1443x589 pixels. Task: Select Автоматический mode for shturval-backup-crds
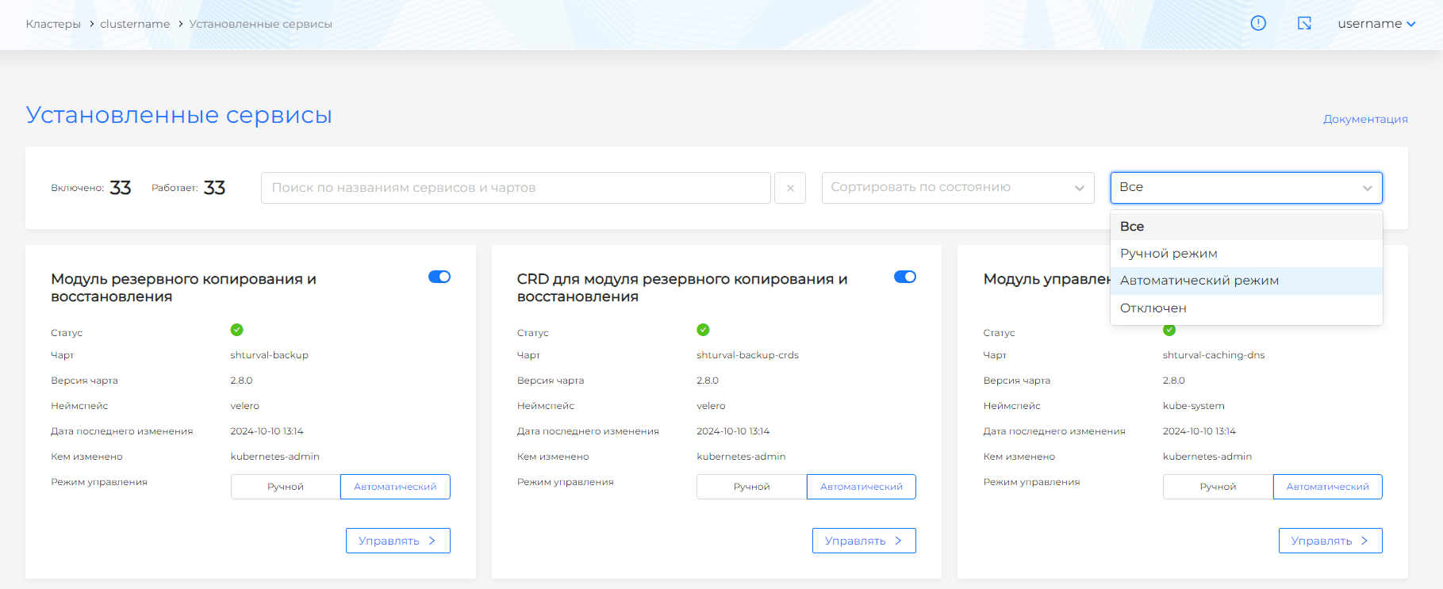point(861,487)
